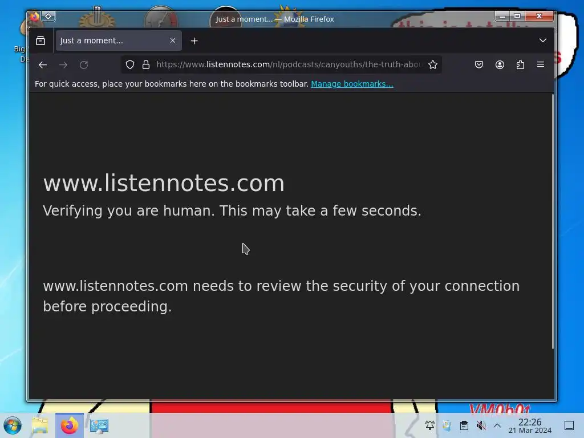Open the notifications bell in tray
Screen dimensions: 584x438
click(x=430, y=425)
